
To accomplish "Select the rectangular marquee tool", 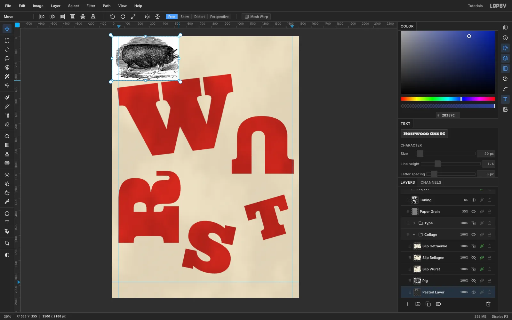I will point(7,41).
